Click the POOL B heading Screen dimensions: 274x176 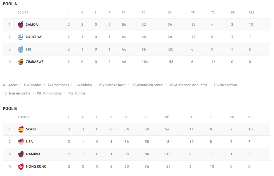[x=10, y=109]
